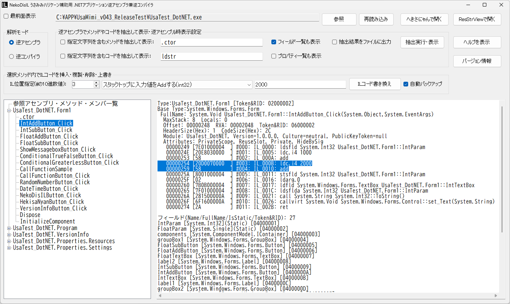Select FloatSubButton_Click method
510x304 pixels.
click(49, 143)
